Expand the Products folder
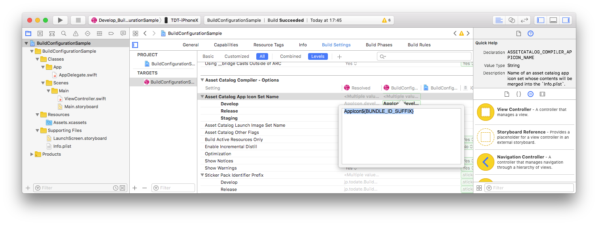 tap(32, 154)
